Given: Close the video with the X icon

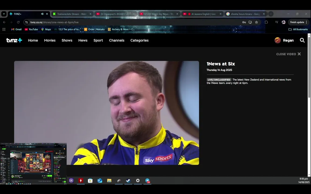Looking at the screenshot, I should [299, 54].
